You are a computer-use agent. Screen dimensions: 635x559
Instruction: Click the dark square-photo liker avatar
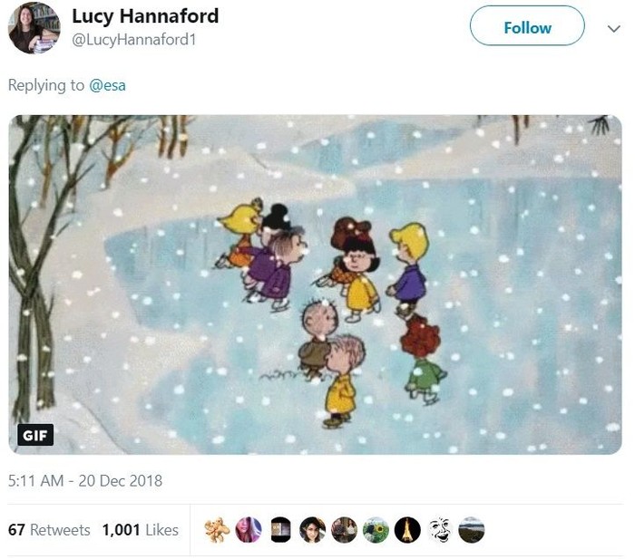[x=280, y=530]
